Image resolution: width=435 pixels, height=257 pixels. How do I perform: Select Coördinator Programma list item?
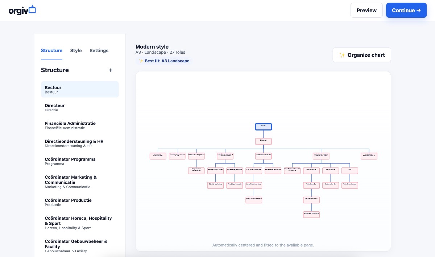(x=80, y=161)
